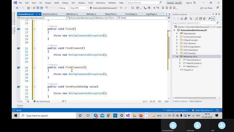Open Chrome from Windows taskbar
The width and height of the screenshot is (234, 132).
109,115
